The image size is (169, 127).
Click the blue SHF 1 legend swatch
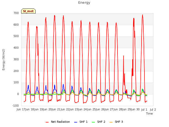(76, 122)
